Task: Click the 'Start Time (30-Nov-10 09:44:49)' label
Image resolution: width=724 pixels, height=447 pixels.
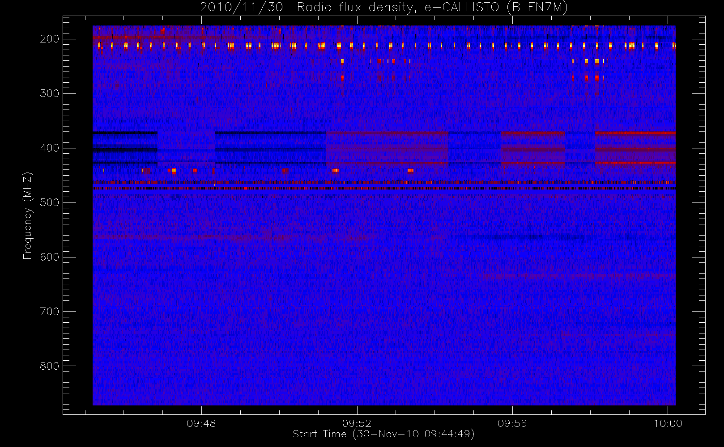Action: (383, 434)
